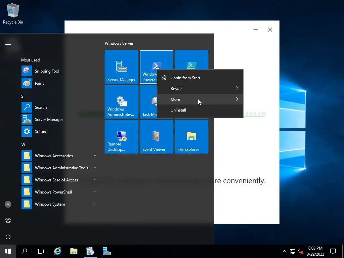This screenshot has height=258, width=344.
Task: Open the active installer icon on taskbar
Action: (90, 251)
